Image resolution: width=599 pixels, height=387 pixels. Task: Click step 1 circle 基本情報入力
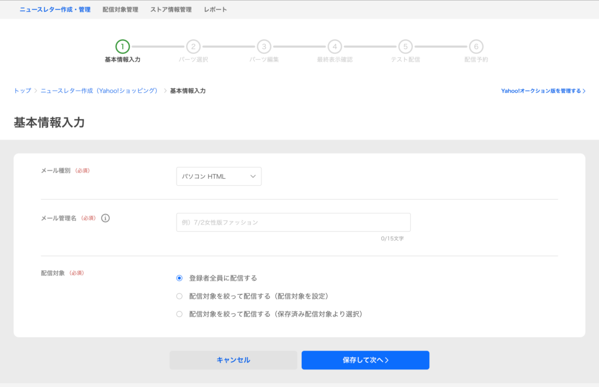pyautogui.click(x=122, y=47)
